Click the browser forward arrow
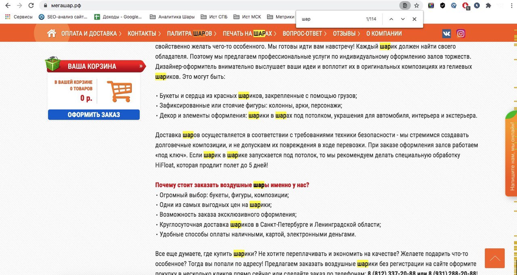This screenshot has width=517, height=275. click(x=19, y=6)
